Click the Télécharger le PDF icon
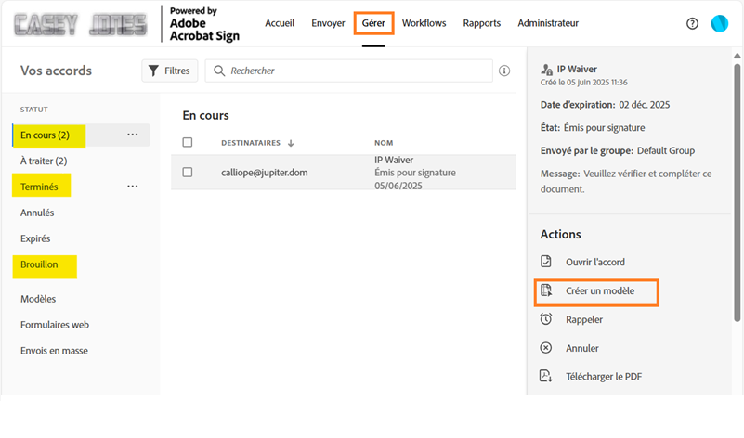 (546, 376)
